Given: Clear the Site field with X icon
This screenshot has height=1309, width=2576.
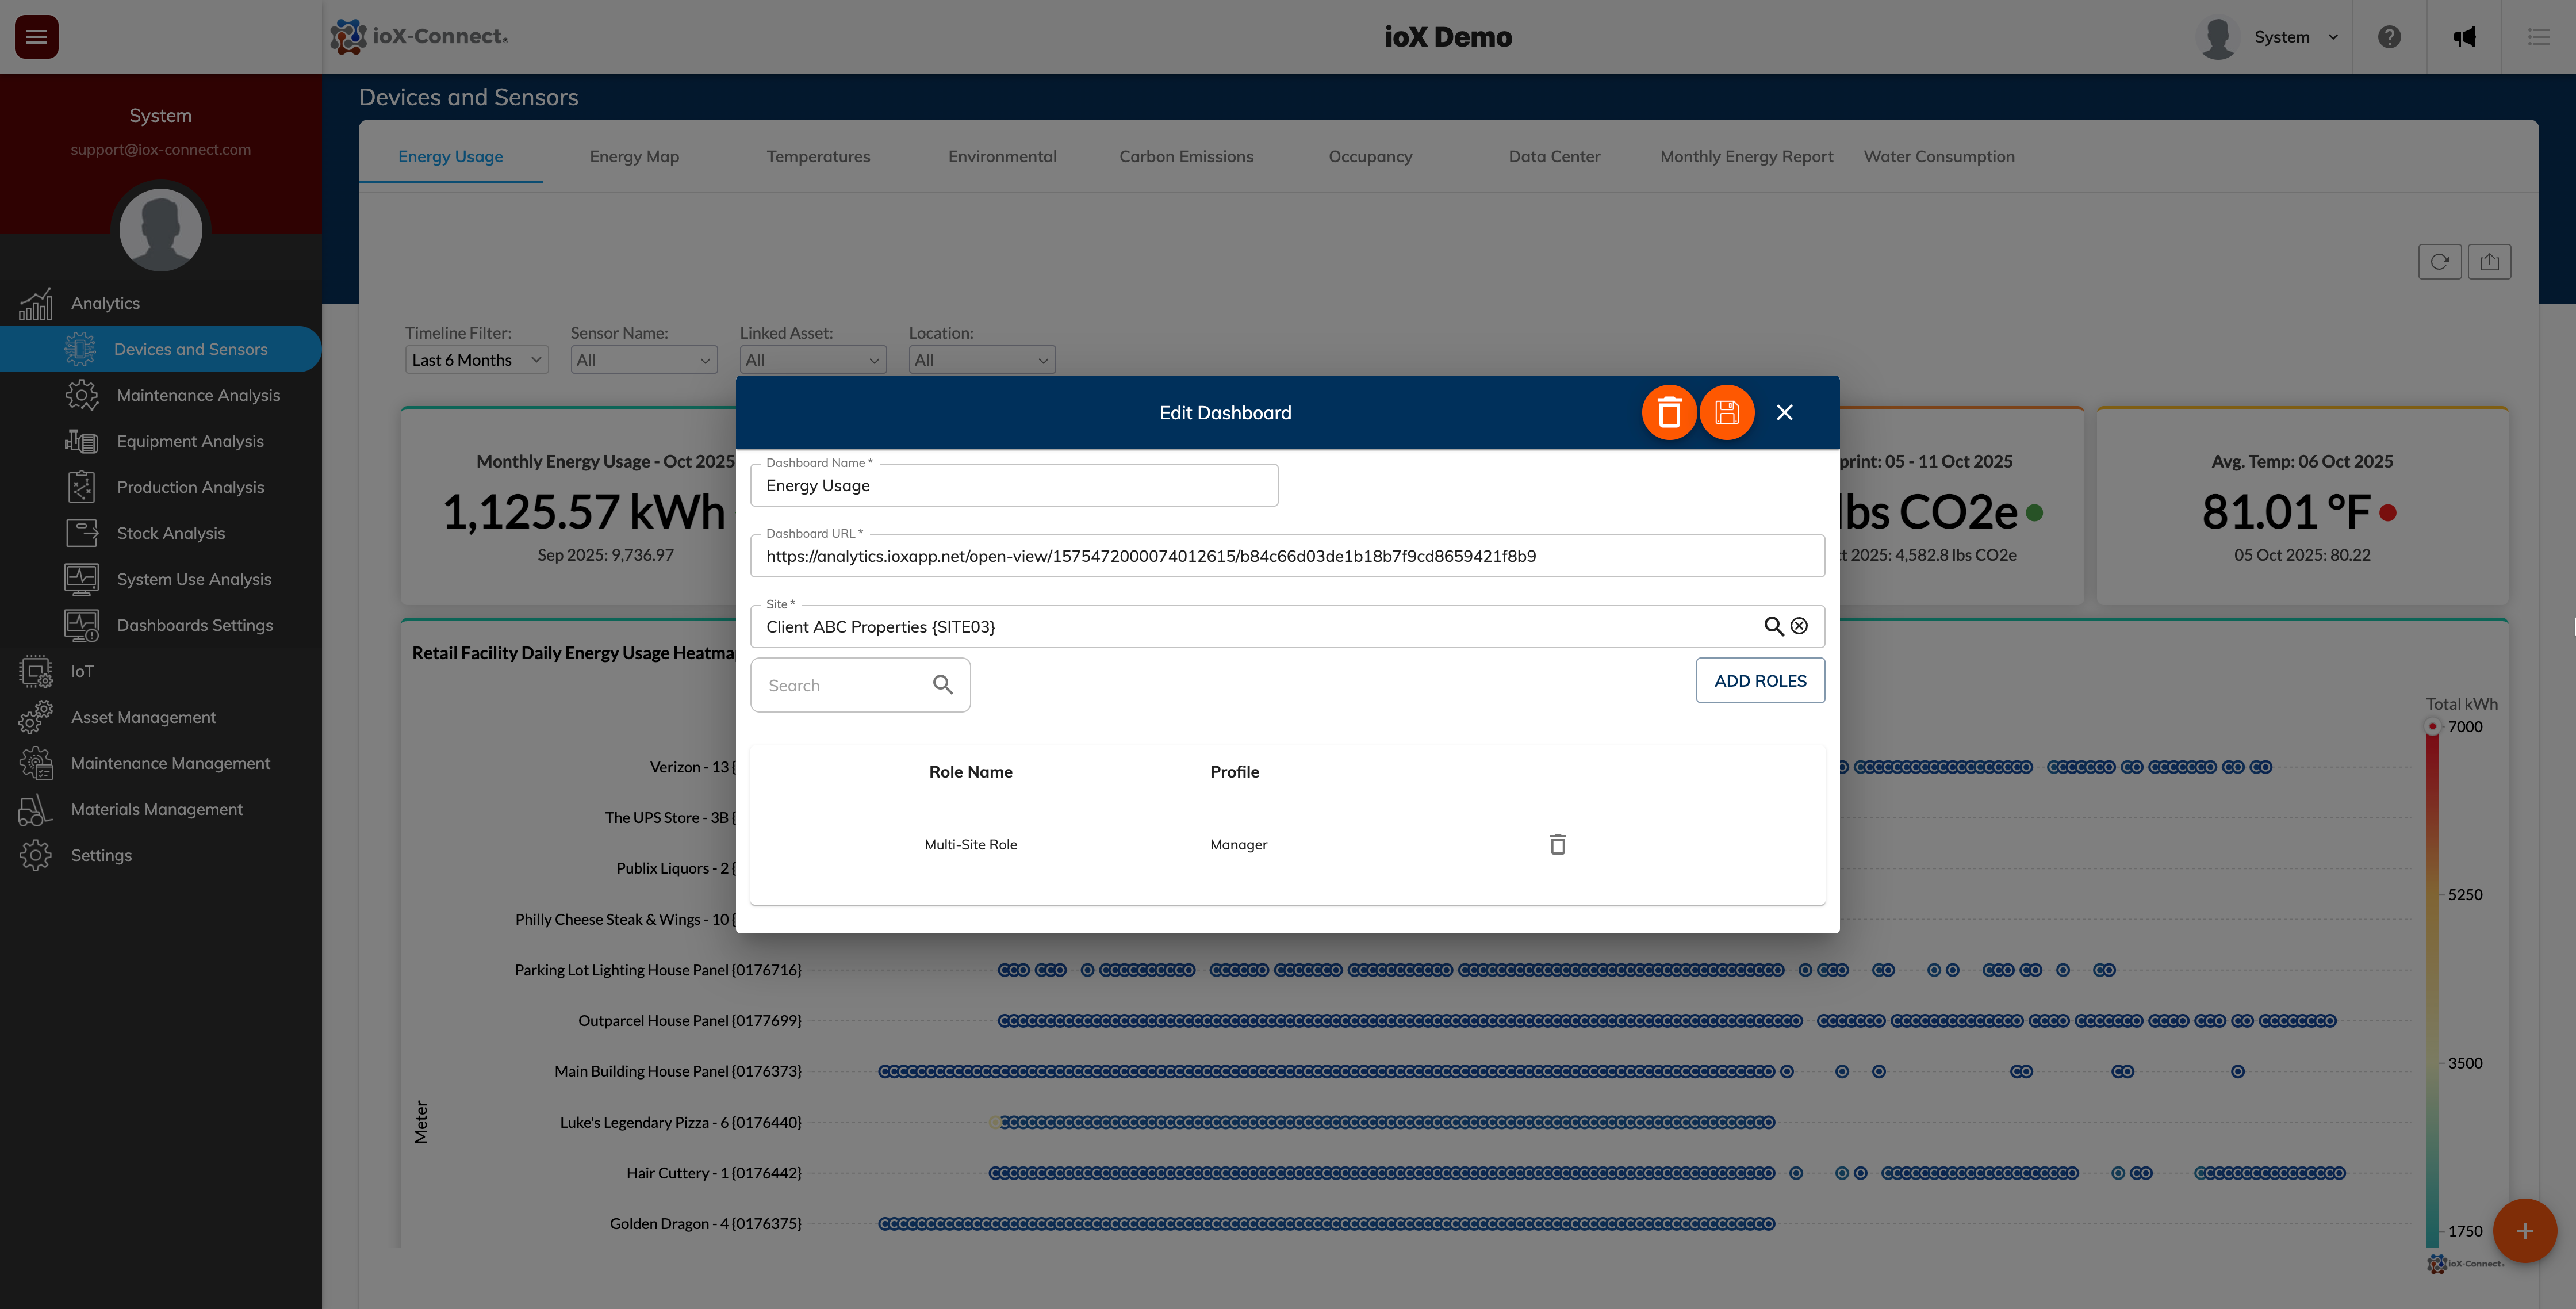Looking at the screenshot, I should (1799, 626).
